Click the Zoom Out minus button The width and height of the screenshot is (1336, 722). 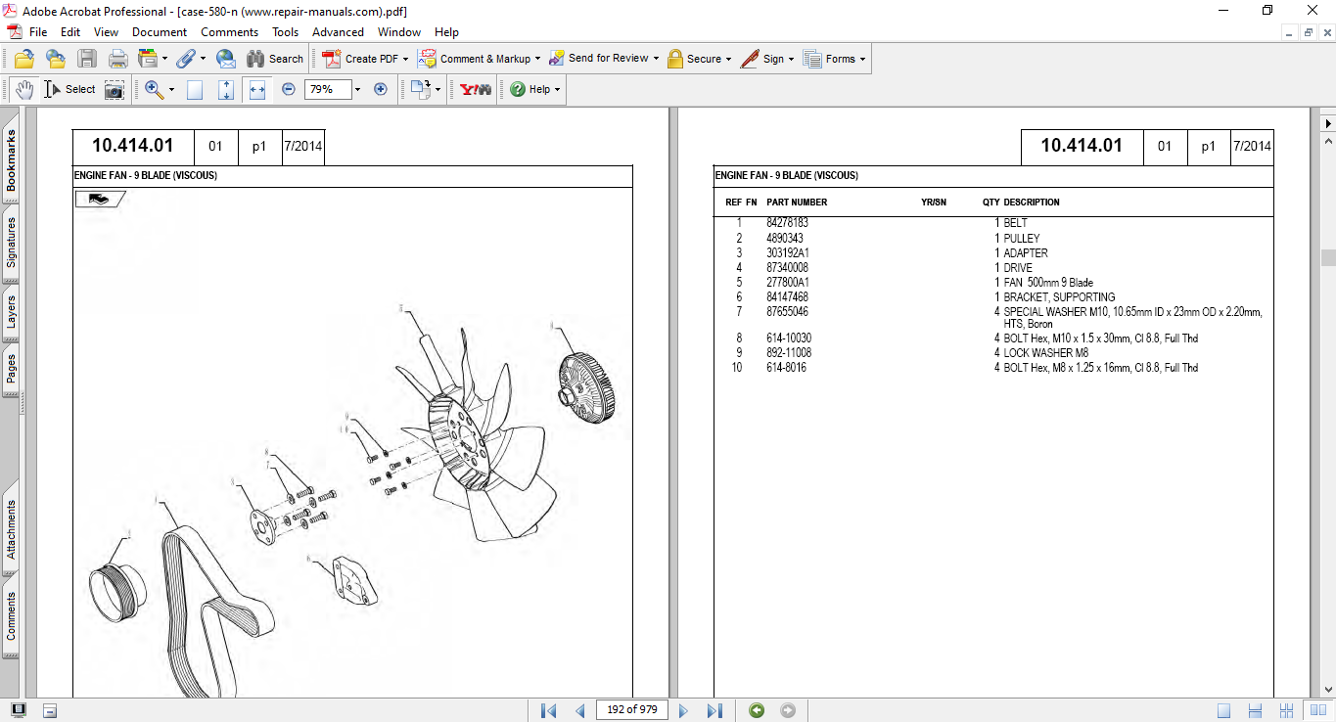coord(288,89)
